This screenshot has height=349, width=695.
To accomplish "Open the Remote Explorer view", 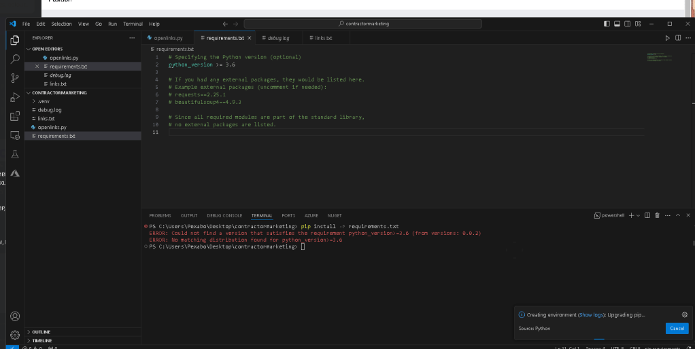I will click(15, 135).
